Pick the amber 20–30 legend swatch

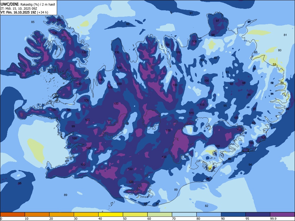[x=62, y=215]
